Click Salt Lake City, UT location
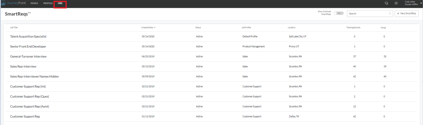Image resolution: width=423 pixels, height=125 pixels. coord(298,36)
